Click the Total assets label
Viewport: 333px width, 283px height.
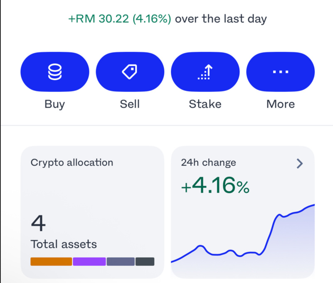[64, 244]
